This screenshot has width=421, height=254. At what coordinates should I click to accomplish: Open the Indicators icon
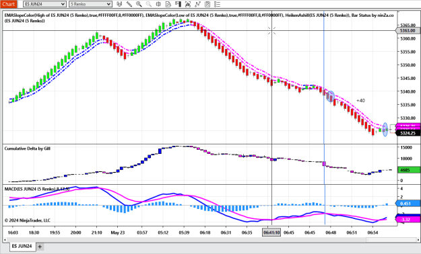pos(197,4)
